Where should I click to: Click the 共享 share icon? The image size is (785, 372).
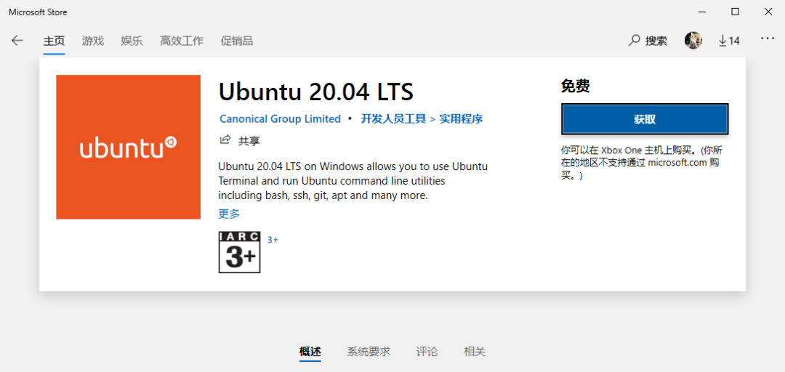pyautogui.click(x=225, y=139)
